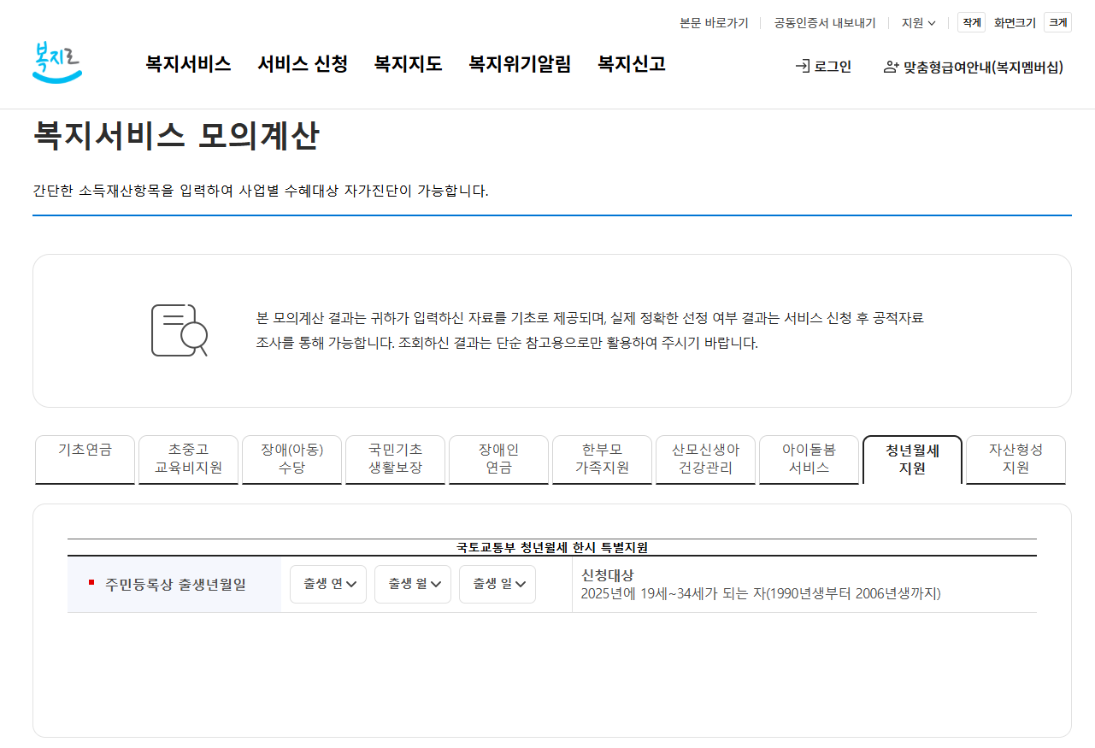Select the 국민기초 생활보장 tab

coord(395,459)
